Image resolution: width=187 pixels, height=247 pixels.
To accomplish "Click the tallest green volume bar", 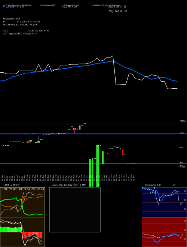I will click(98, 166).
